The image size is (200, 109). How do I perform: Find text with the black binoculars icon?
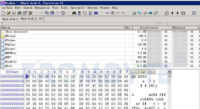point(74,13)
